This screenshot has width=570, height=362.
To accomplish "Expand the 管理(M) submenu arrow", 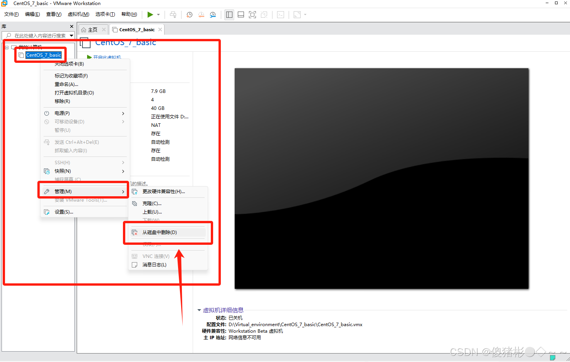I will [x=123, y=192].
